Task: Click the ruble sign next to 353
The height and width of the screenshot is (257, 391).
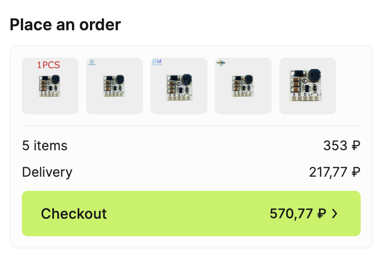Action: tap(356, 146)
